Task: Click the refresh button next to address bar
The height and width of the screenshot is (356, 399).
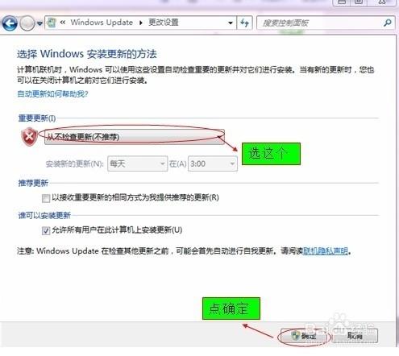Action: tap(244, 23)
